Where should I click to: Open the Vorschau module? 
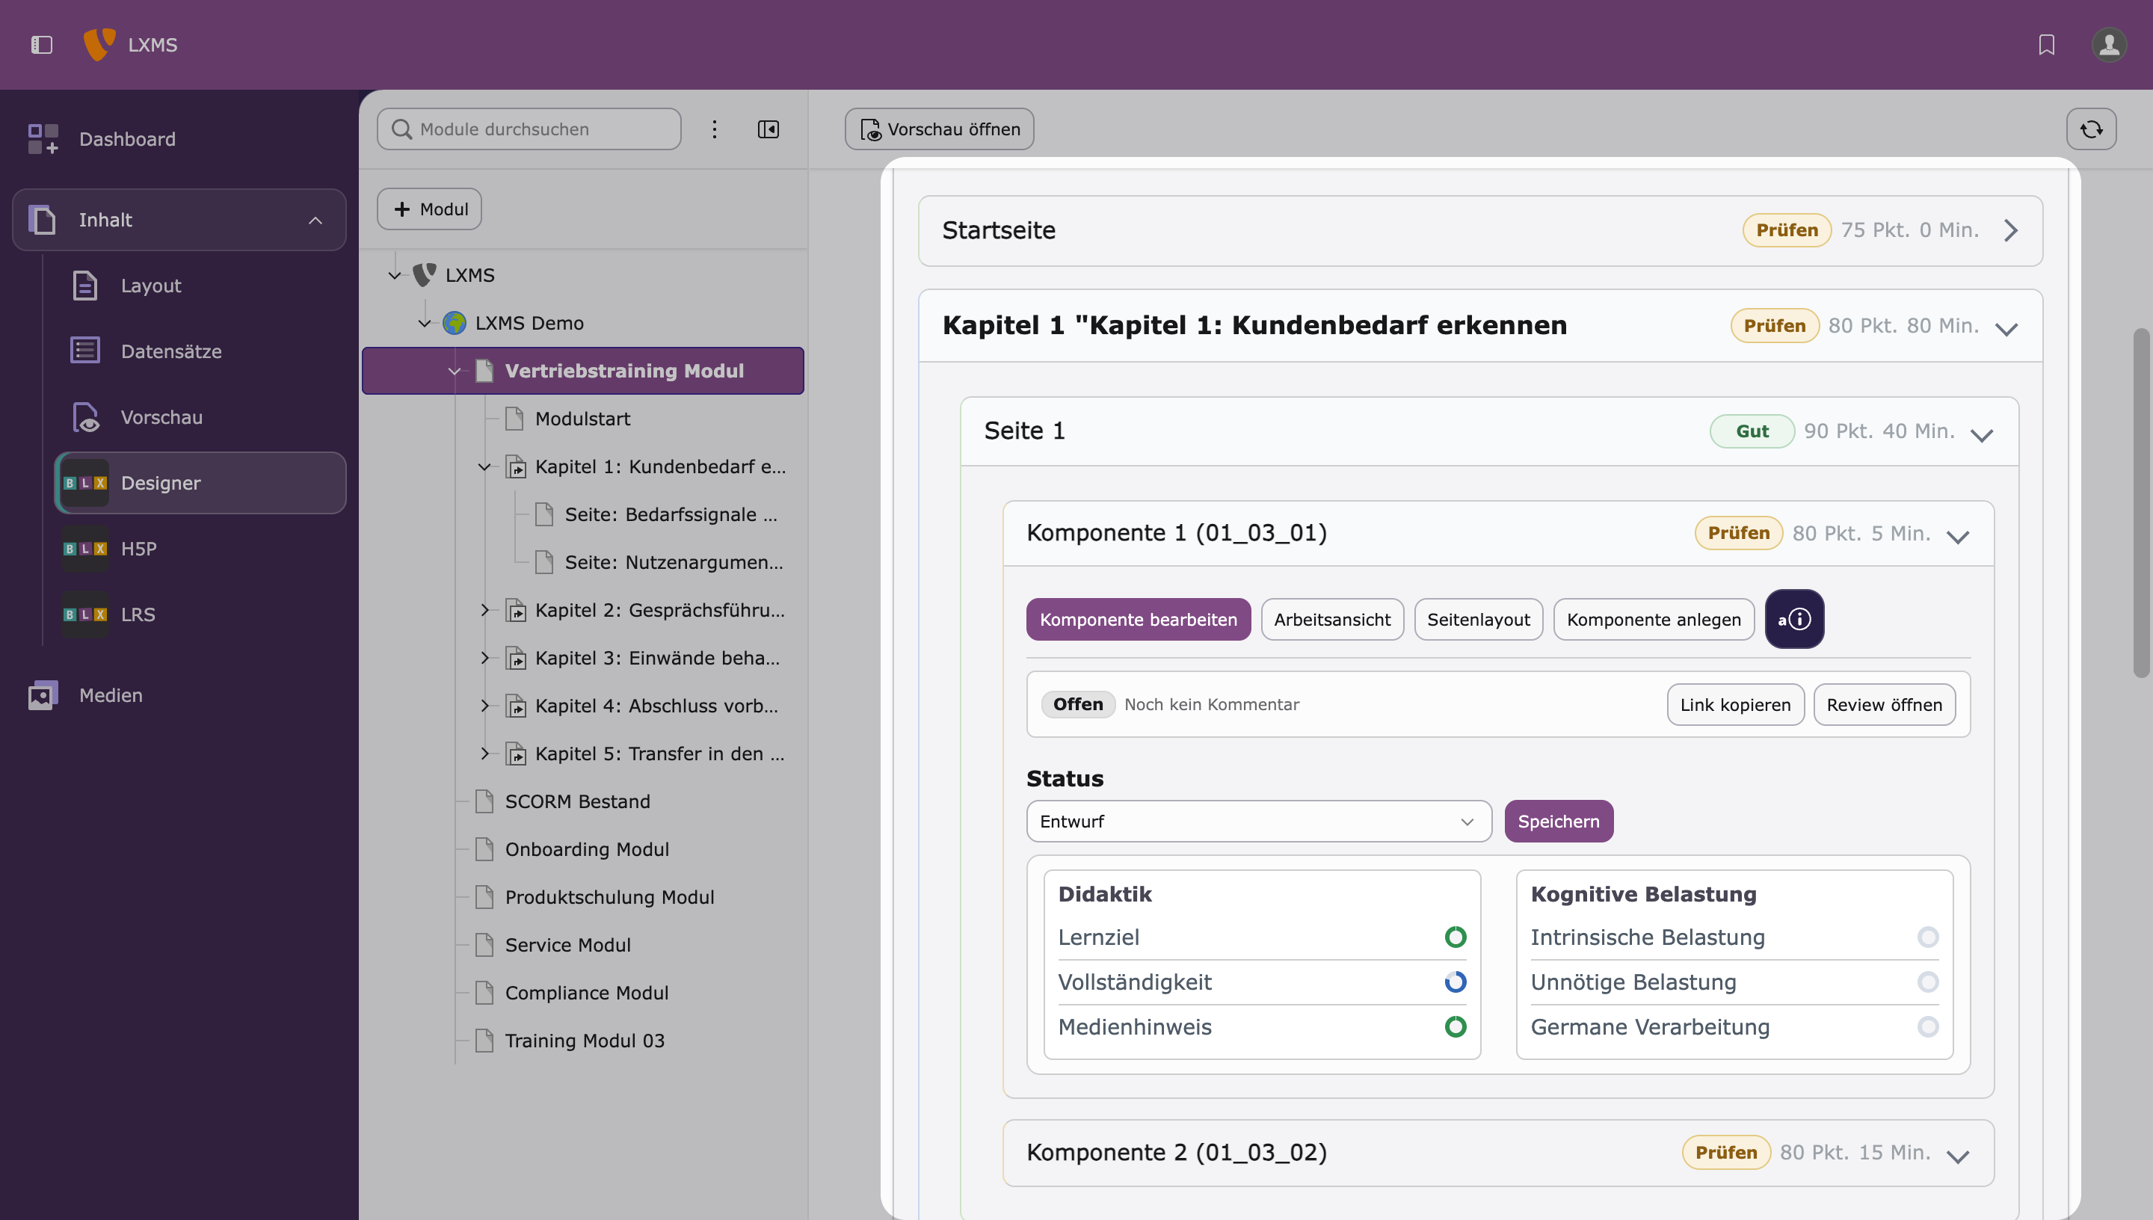(x=200, y=417)
